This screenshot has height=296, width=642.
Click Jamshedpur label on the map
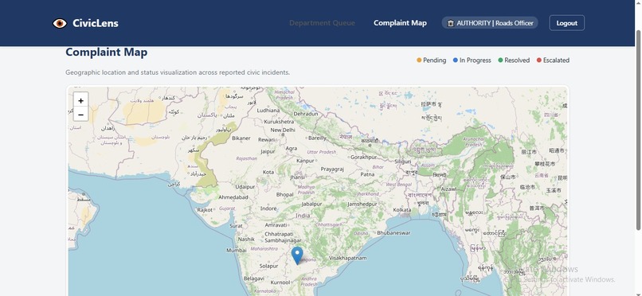(362, 204)
